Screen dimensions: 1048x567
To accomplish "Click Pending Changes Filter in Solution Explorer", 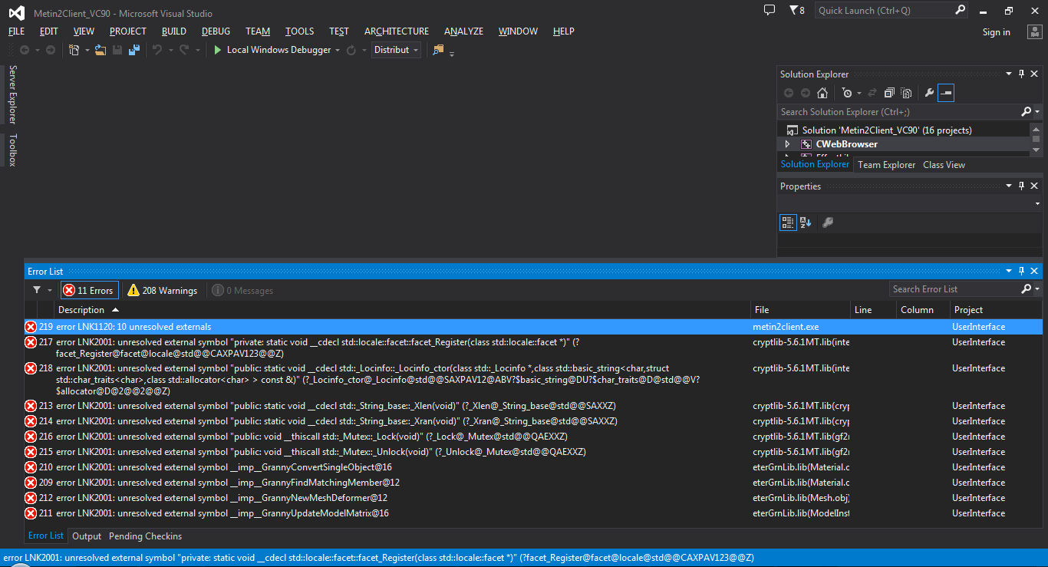I will (x=846, y=93).
